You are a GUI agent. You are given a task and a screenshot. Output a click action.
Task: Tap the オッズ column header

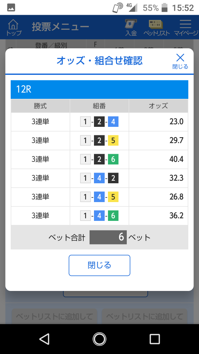tap(158, 106)
